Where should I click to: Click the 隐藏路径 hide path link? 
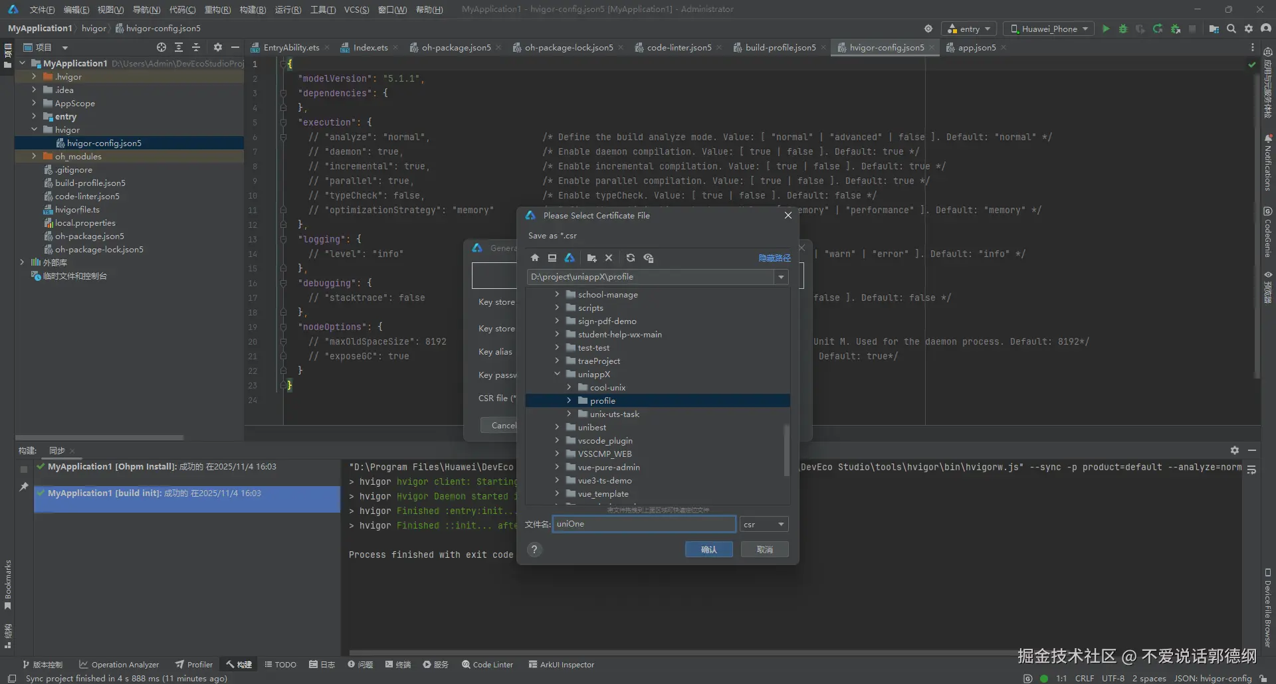tap(774, 258)
